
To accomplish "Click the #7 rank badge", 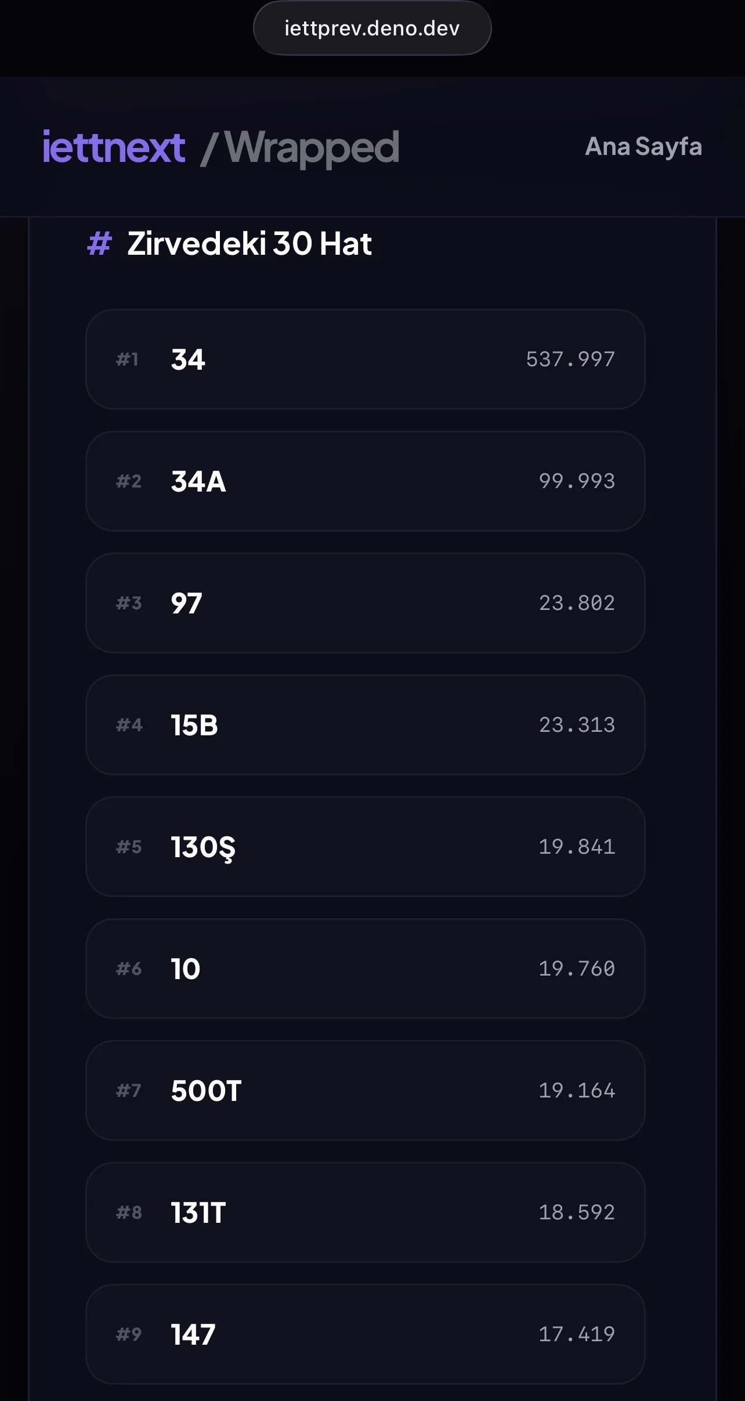I will [x=129, y=1091].
